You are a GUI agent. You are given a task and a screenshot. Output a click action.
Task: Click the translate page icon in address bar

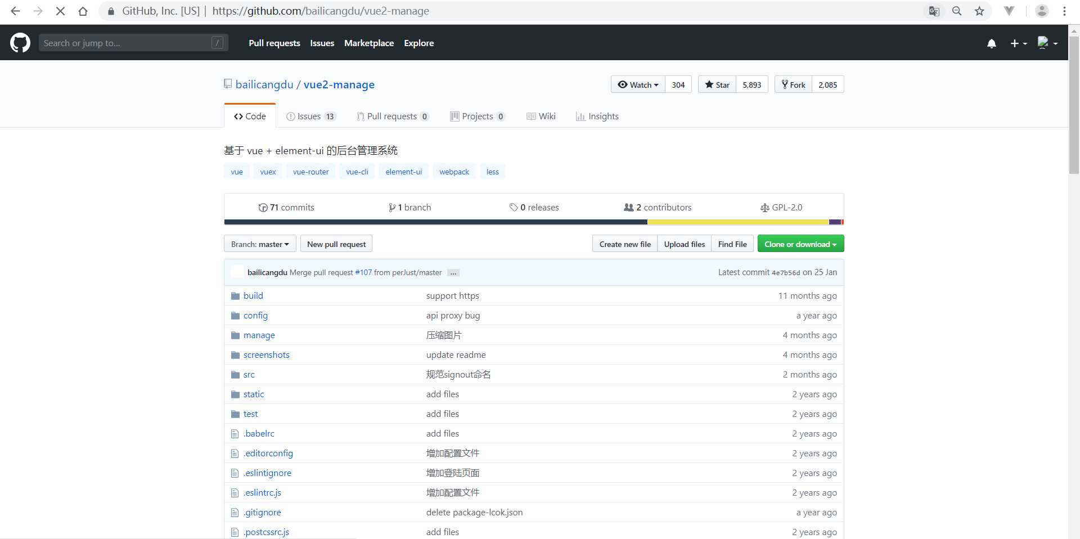coord(934,11)
